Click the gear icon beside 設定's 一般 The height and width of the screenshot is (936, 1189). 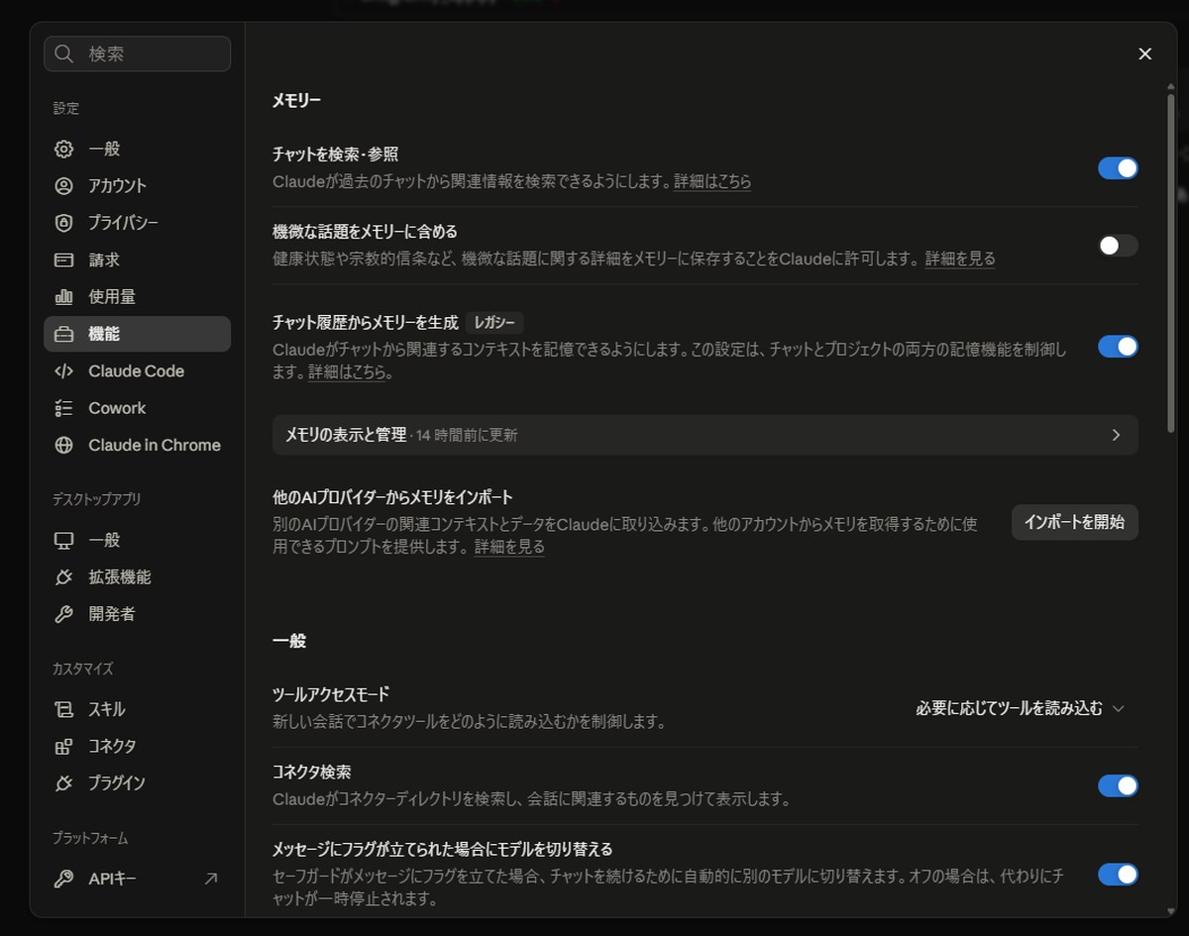[x=64, y=149]
